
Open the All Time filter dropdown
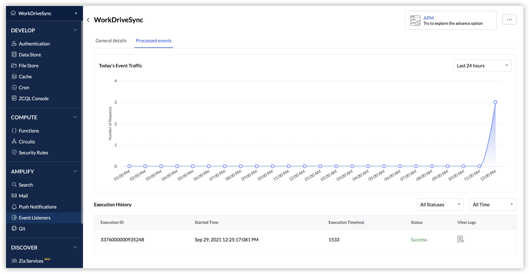(x=492, y=205)
